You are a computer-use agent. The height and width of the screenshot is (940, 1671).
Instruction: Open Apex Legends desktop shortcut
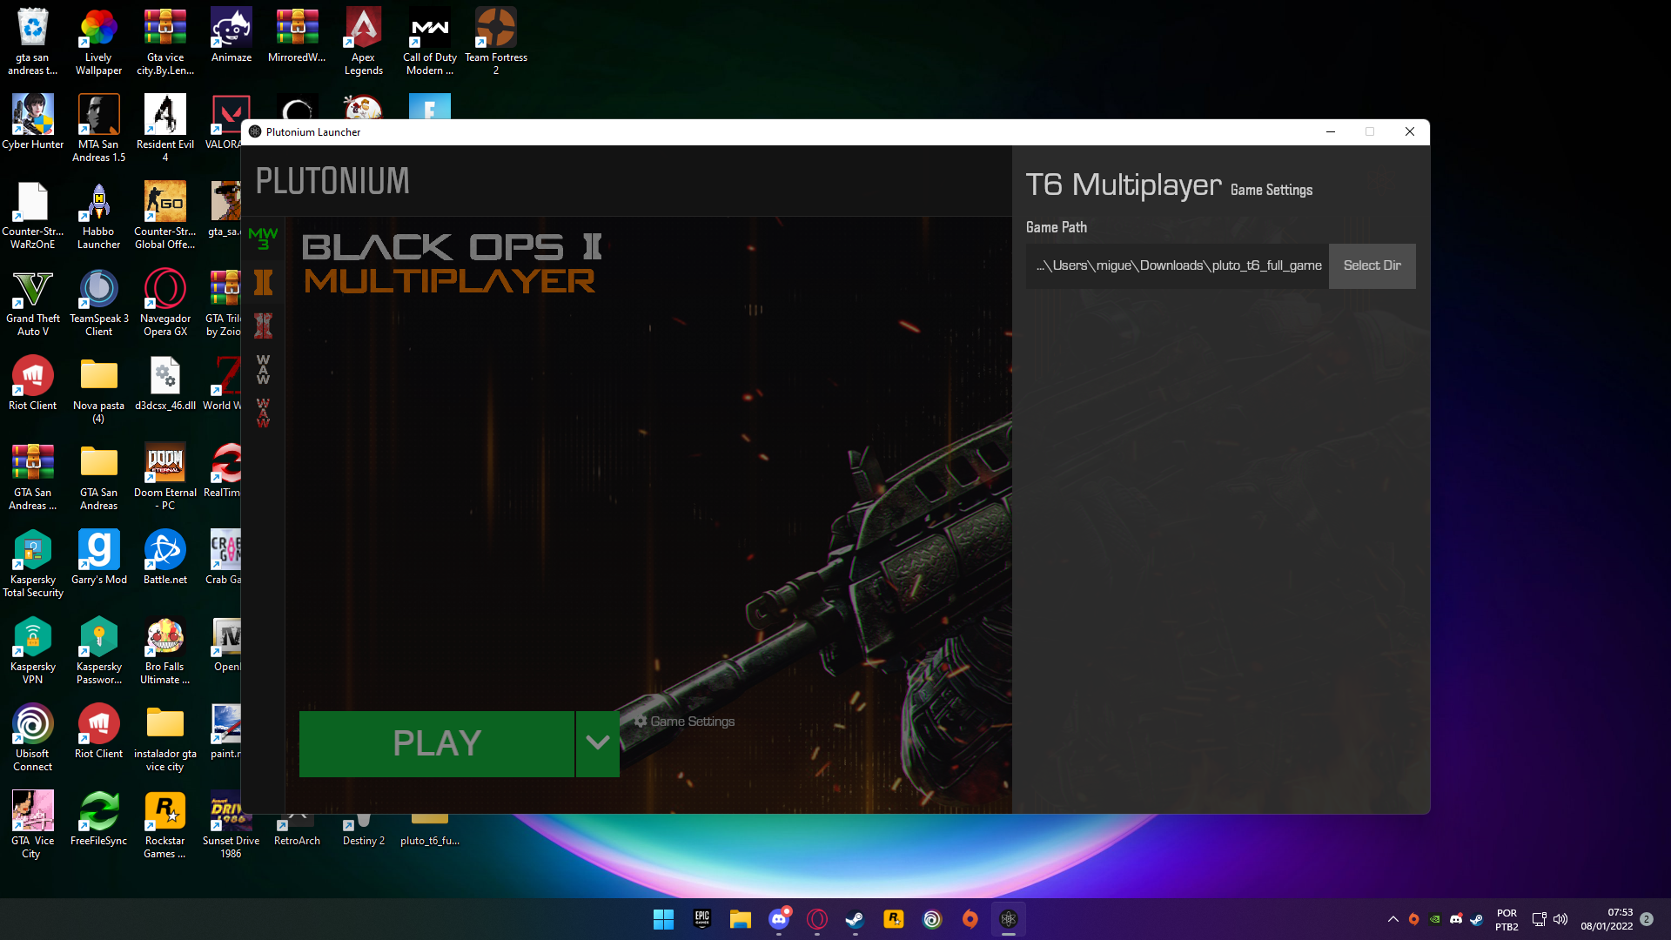[x=363, y=41]
